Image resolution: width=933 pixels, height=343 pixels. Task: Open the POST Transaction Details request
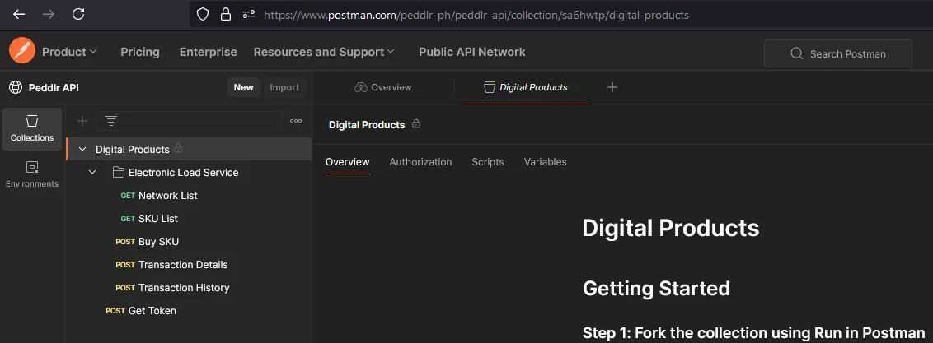coord(172,265)
